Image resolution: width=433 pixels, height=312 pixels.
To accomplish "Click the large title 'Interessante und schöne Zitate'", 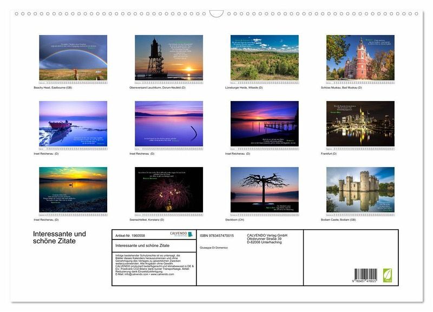I will pyautogui.click(x=60, y=237).
